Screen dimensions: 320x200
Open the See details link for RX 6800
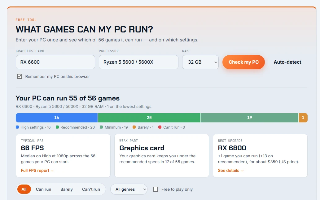point(231,170)
